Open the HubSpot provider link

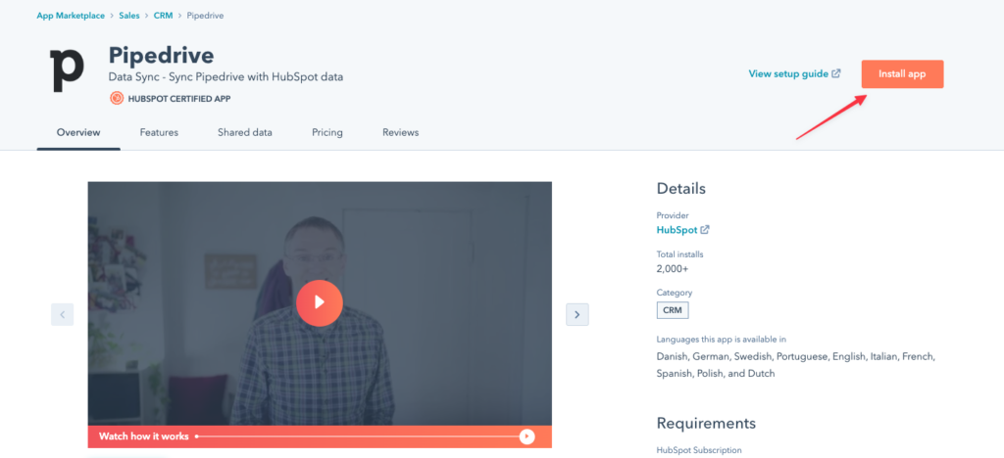point(677,229)
